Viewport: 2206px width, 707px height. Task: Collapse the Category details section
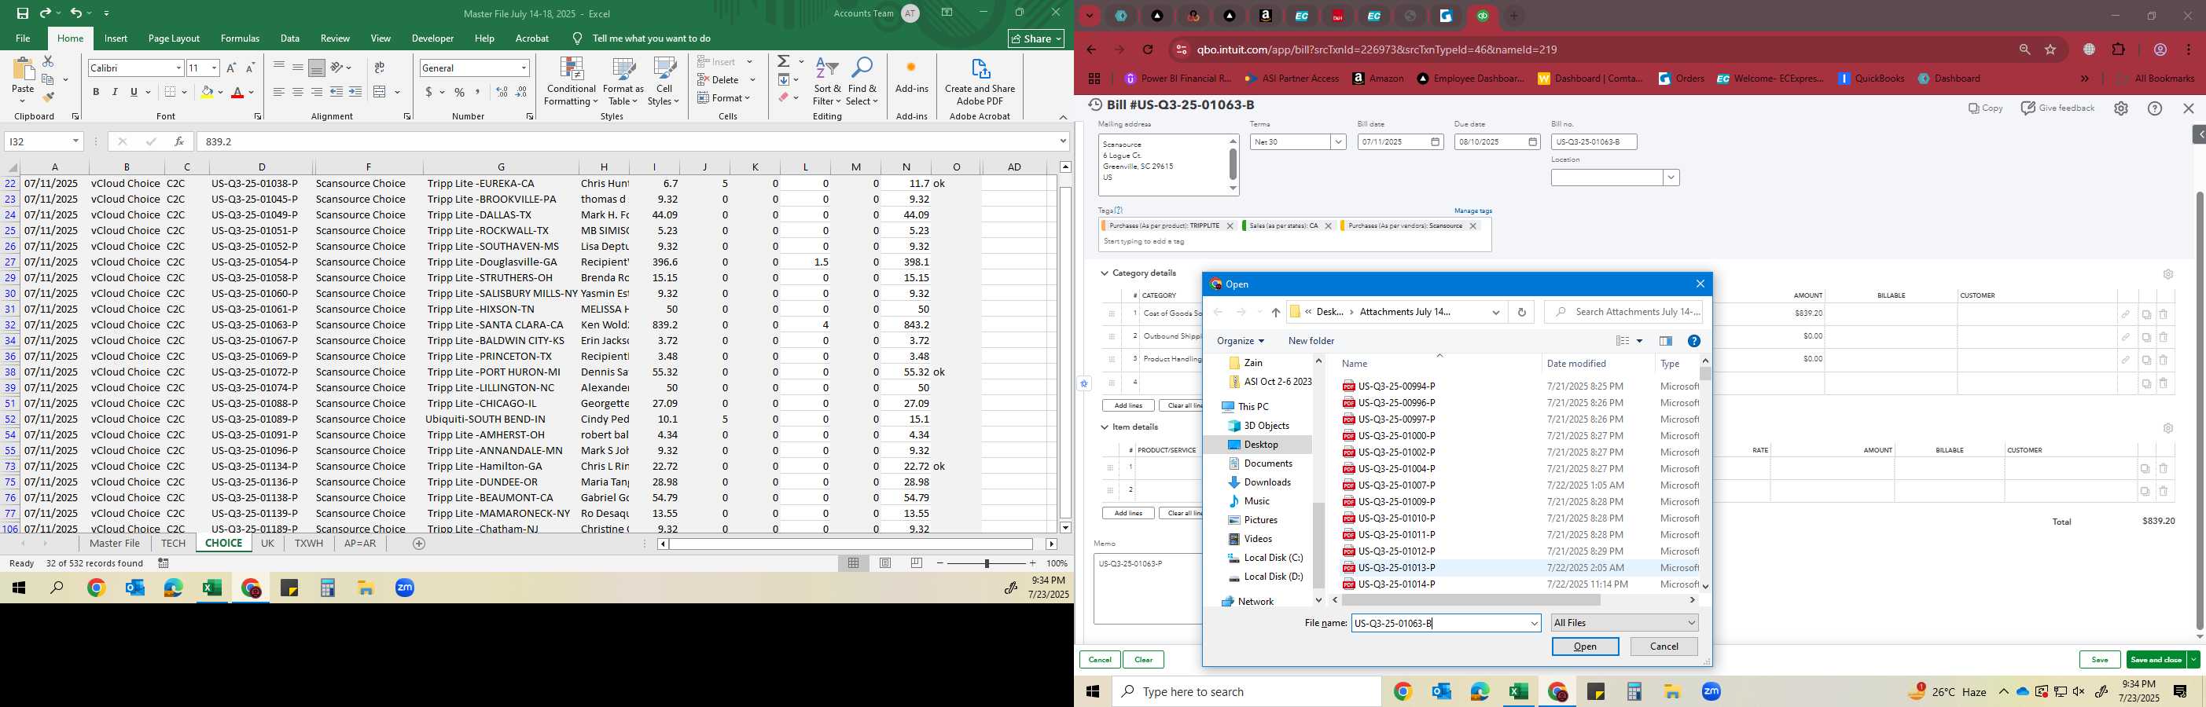pyautogui.click(x=1105, y=273)
